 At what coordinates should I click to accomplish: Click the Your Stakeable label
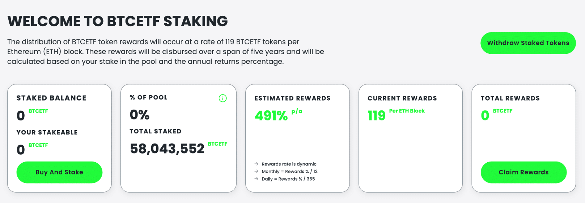(x=47, y=132)
